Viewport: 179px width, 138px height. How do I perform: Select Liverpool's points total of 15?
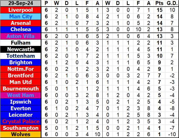(159, 10)
